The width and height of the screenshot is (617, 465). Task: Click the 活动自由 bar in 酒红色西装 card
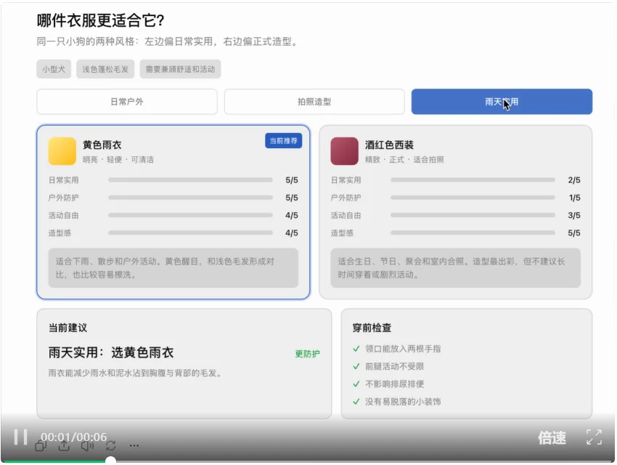tap(473, 215)
